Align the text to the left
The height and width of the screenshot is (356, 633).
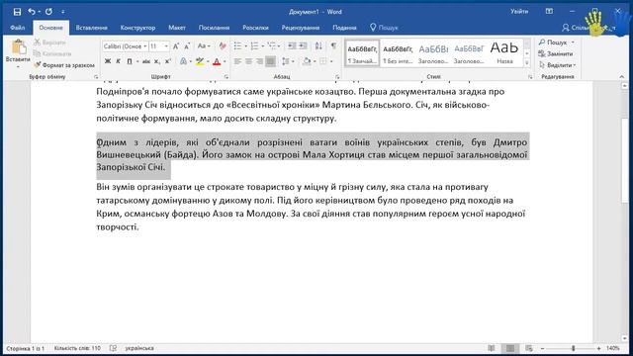point(237,61)
